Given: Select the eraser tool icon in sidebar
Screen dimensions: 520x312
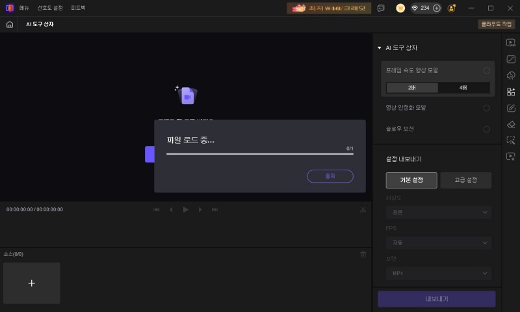Looking at the screenshot, I should [511, 124].
